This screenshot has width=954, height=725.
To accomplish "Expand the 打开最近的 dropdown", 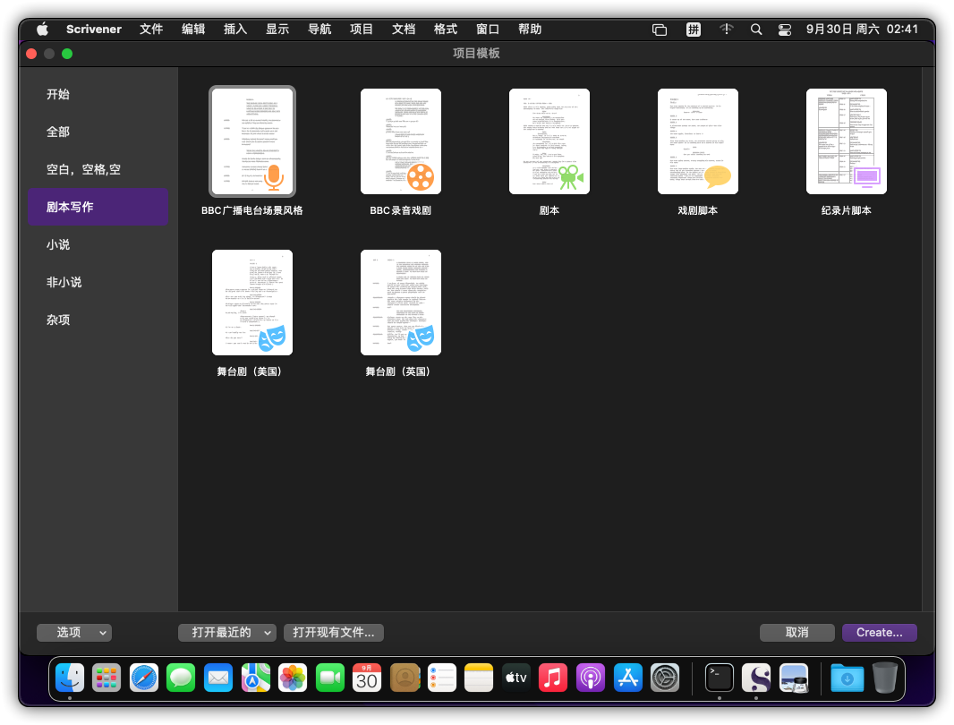I will (x=227, y=633).
